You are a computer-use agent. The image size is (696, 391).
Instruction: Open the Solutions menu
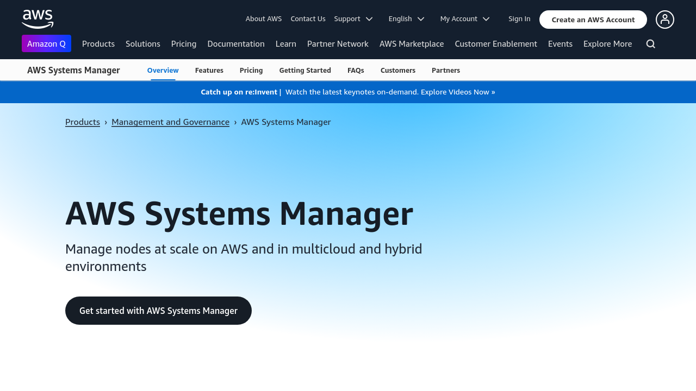[143, 44]
